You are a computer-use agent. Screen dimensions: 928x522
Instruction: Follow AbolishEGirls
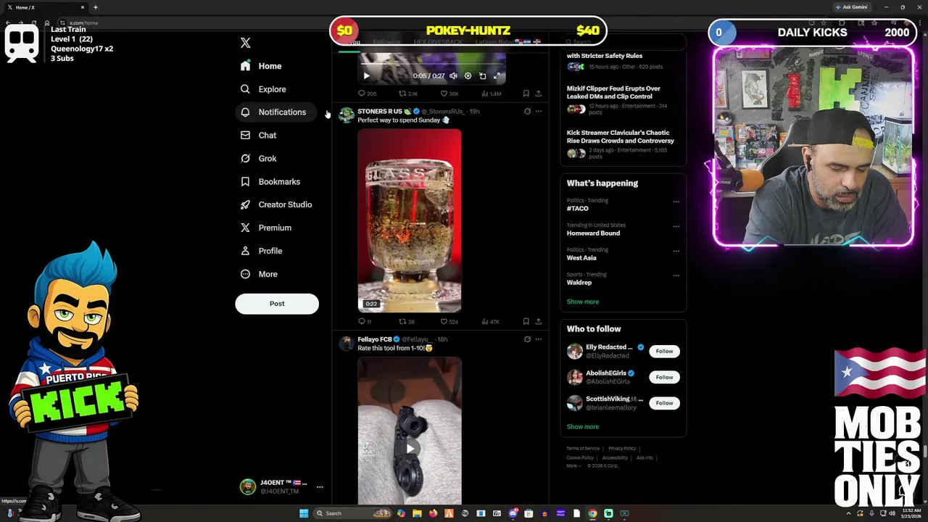[664, 377]
